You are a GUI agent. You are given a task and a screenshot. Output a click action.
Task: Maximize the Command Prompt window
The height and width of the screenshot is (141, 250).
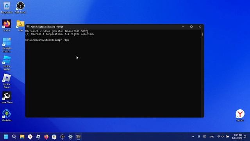pyautogui.click(x=191, y=27)
